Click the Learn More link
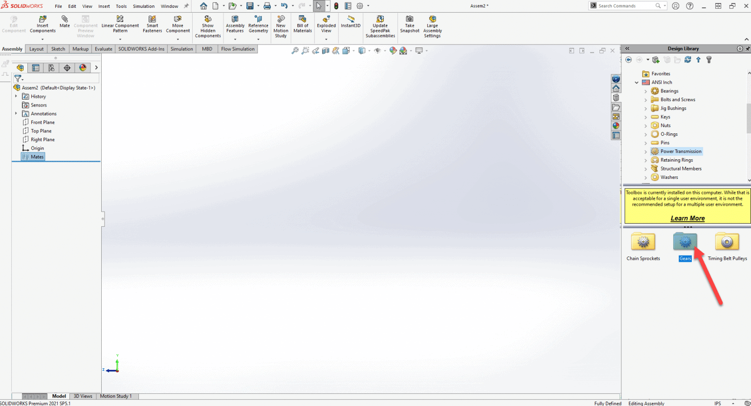The image size is (751, 406). click(x=687, y=218)
